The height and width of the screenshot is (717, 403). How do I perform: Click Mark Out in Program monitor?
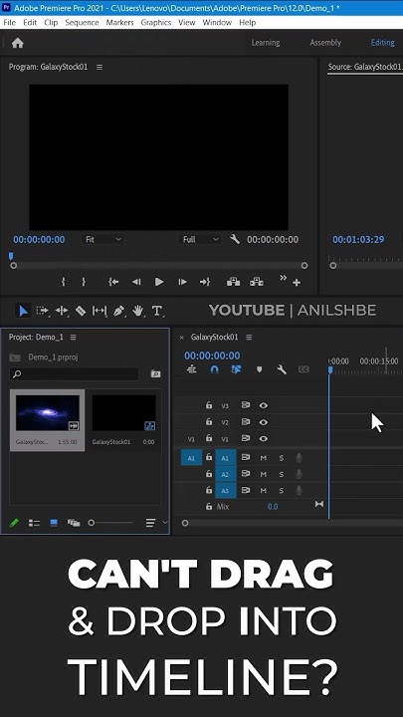point(84,282)
